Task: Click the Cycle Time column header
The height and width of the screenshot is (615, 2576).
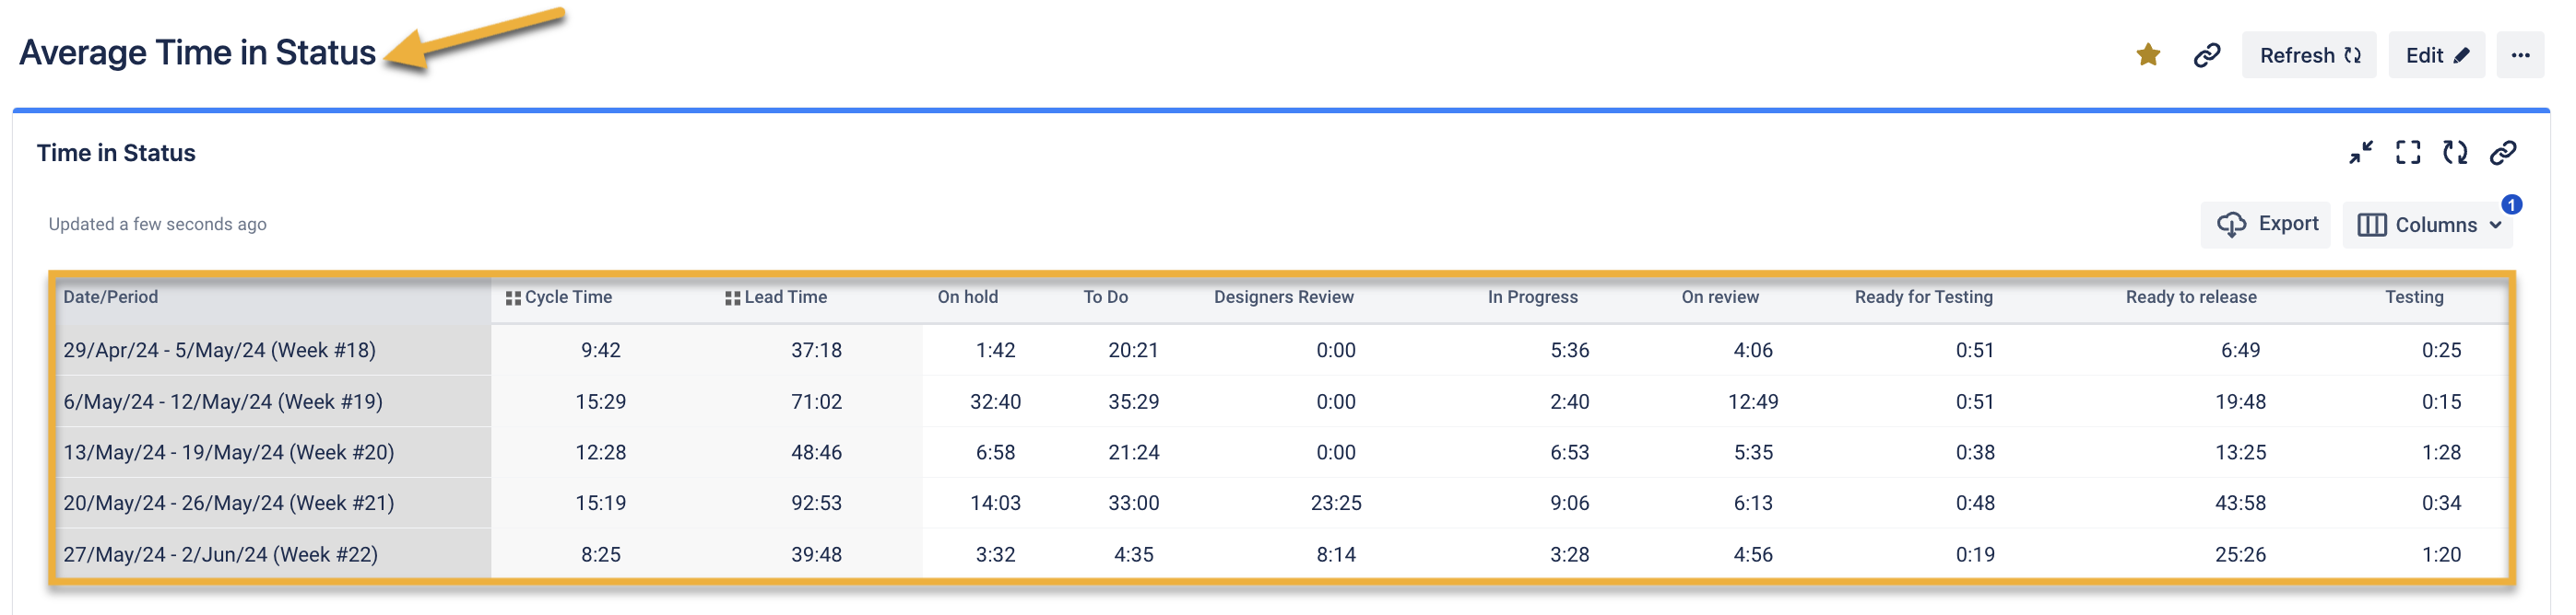Action: click(568, 297)
